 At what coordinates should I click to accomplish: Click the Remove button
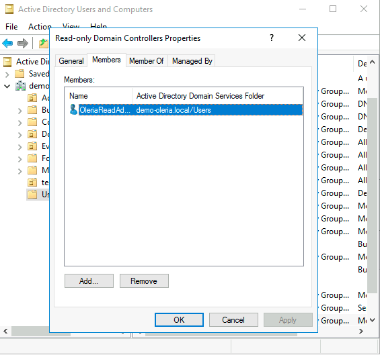[x=144, y=281]
